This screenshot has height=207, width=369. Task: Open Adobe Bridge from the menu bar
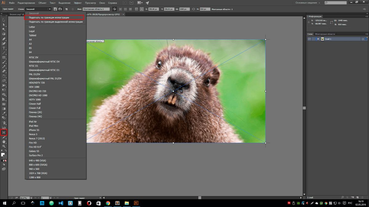click(x=124, y=3)
